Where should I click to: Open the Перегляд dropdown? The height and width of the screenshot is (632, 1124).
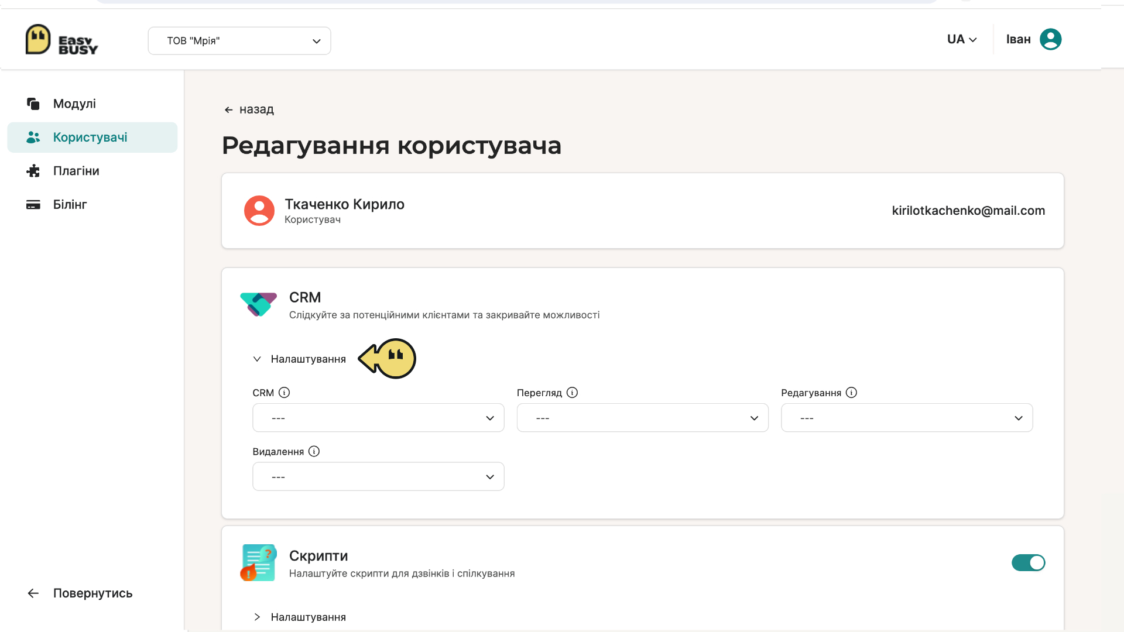click(x=642, y=418)
